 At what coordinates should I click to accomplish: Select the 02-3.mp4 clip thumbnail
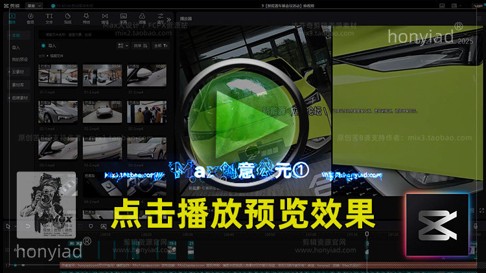146,112
